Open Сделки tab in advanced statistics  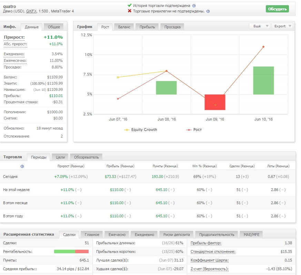(69, 235)
